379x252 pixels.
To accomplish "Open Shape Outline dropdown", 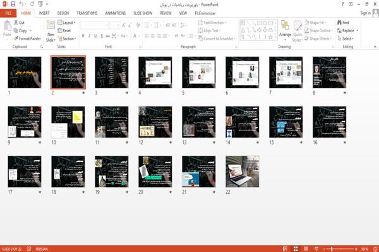I will [318, 30].
